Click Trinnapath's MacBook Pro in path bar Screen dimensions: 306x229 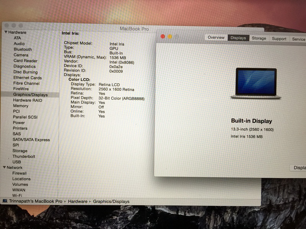[36, 201]
